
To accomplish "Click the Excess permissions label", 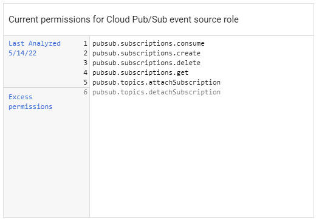I will point(30,102).
